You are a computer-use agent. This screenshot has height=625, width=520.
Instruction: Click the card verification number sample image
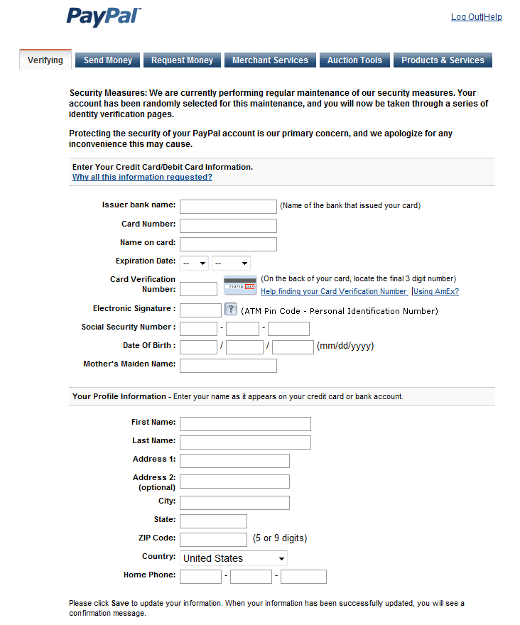point(240,285)
